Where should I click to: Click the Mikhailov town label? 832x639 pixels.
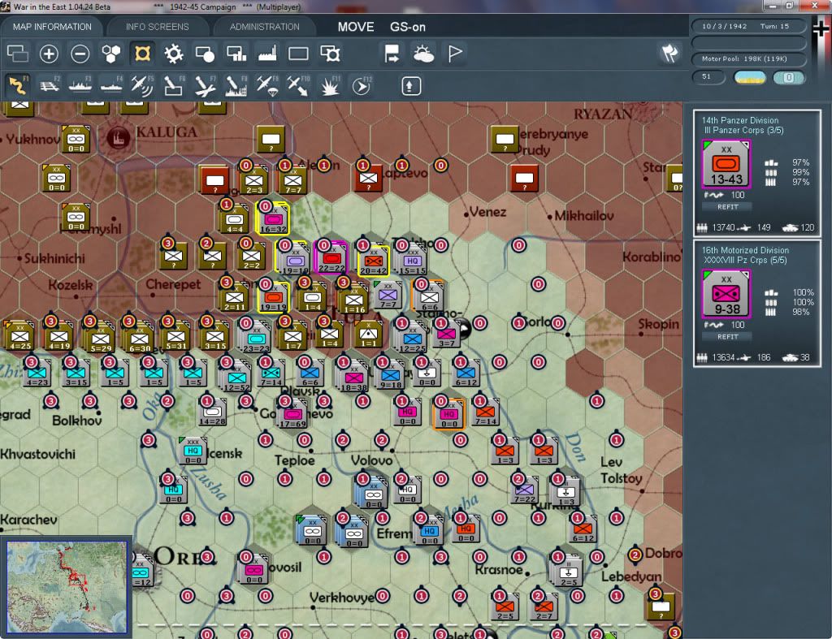[x=583, y=216]
